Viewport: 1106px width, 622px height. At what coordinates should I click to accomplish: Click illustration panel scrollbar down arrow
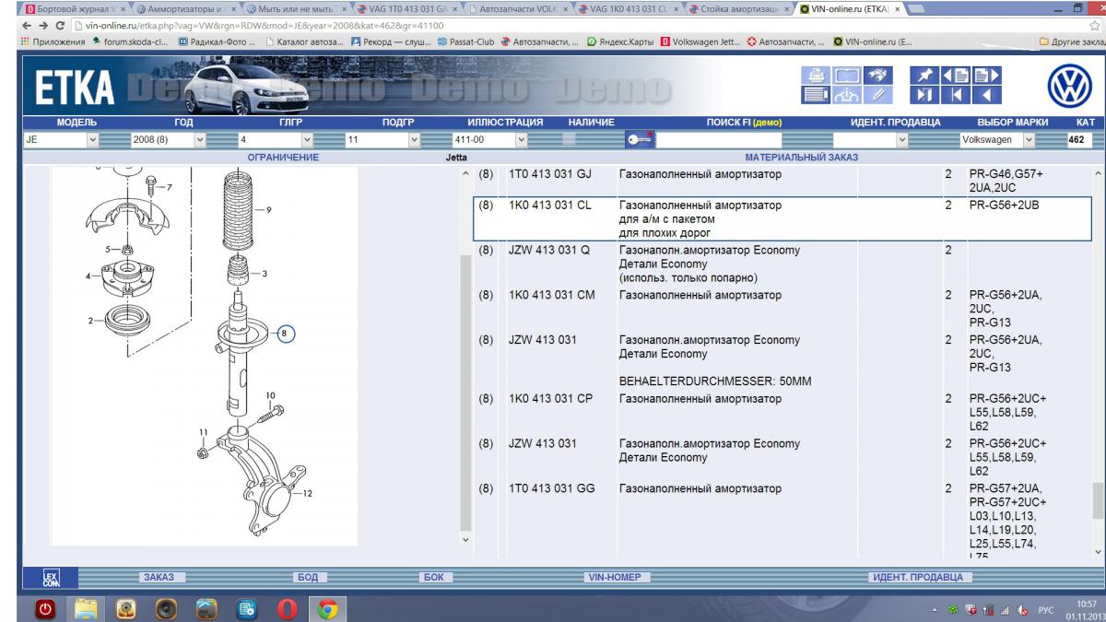pyautogui.click(x=465, y=539)
